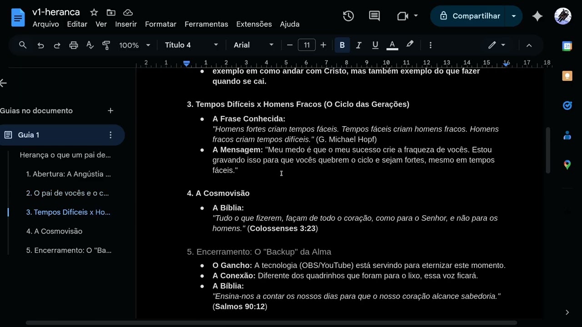Screen dimensions: 582x327
Task: Start a video call with camera icon
Action: click(402, 16)
